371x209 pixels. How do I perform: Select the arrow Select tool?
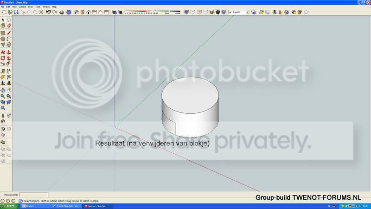[3, 20]
